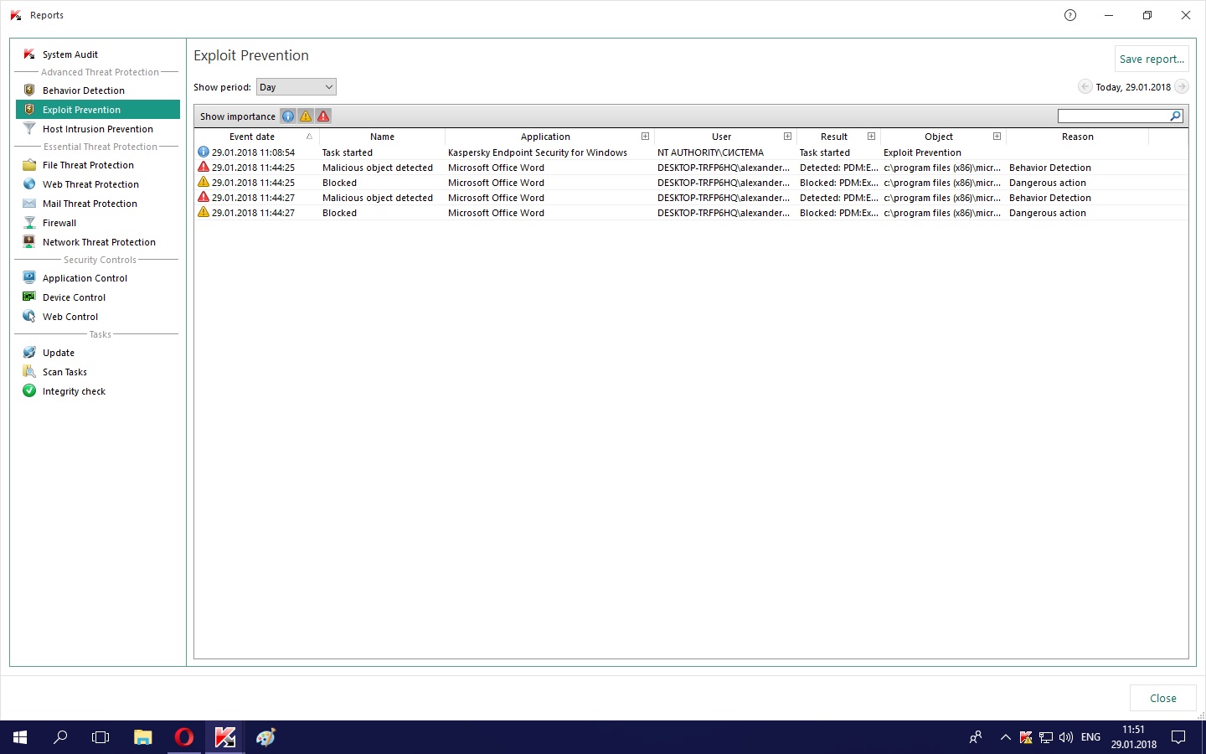Image resolution: width=1206 pixels, height=754 pixels.
Task: Open Windows taskbar search
Action: point(60,737)
